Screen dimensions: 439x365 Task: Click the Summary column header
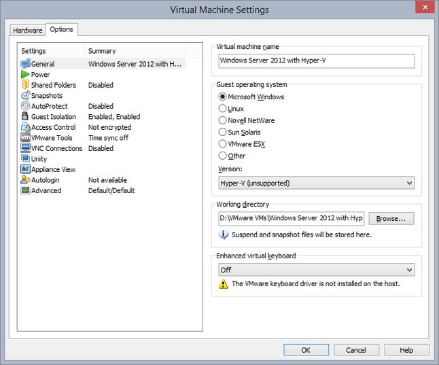click(x=135, y=51)
